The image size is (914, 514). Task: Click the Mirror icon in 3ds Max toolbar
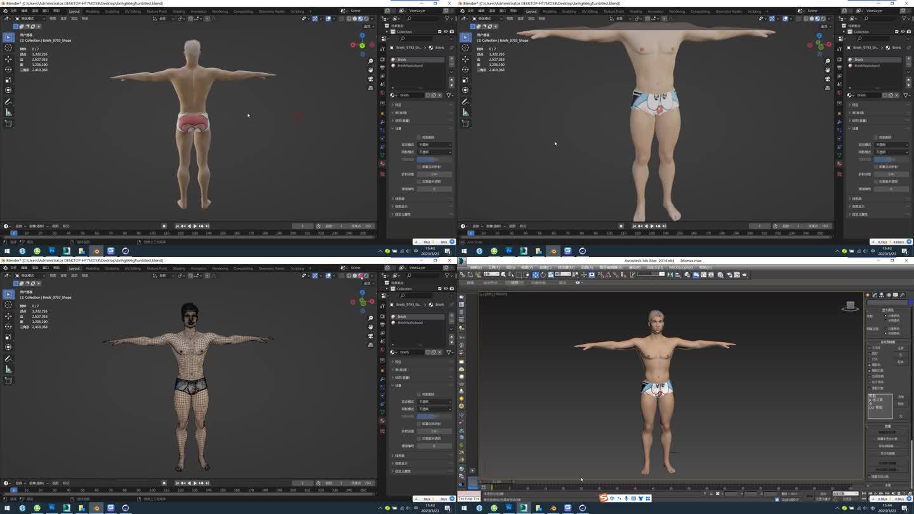click(672, 275)
